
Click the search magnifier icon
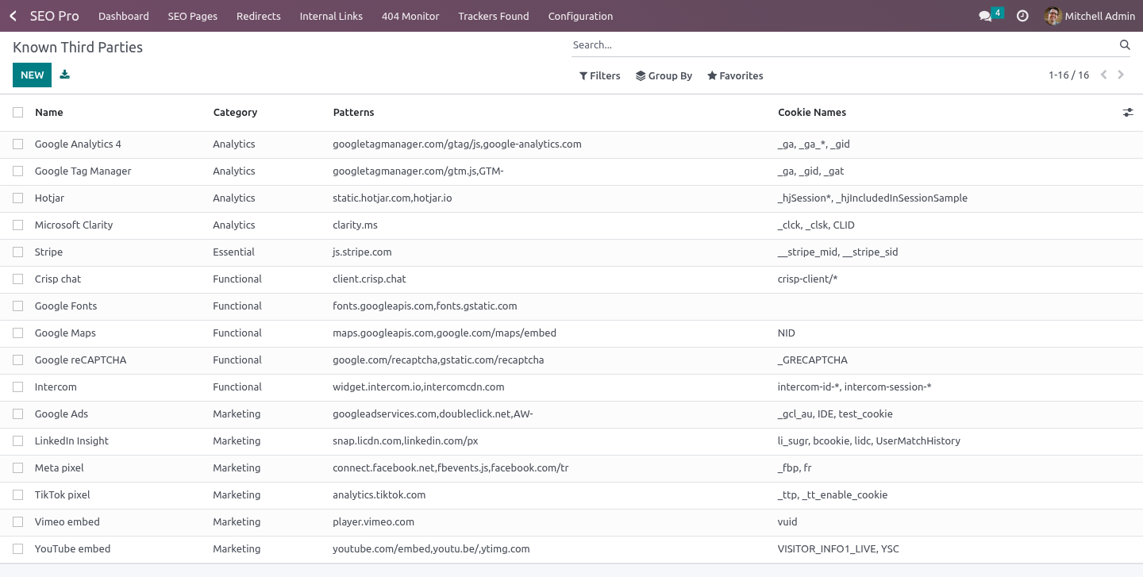(1125, 45)
